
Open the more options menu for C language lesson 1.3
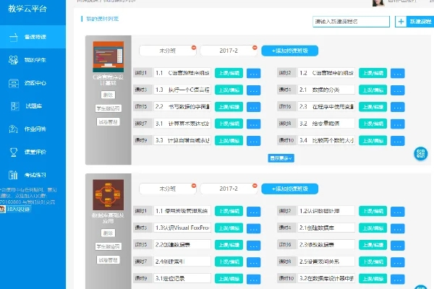pos(254,90)
